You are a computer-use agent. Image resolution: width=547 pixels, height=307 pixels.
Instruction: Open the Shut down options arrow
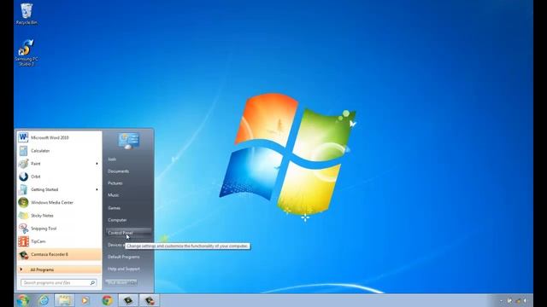pyautogui.click(x=133, y=282)
